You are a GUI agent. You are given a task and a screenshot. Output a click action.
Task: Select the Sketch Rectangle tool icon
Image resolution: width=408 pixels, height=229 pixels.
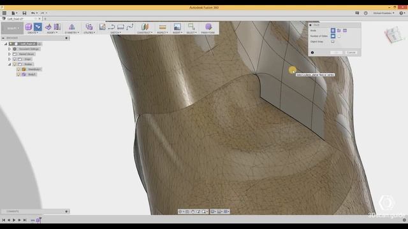coord(120,27)
